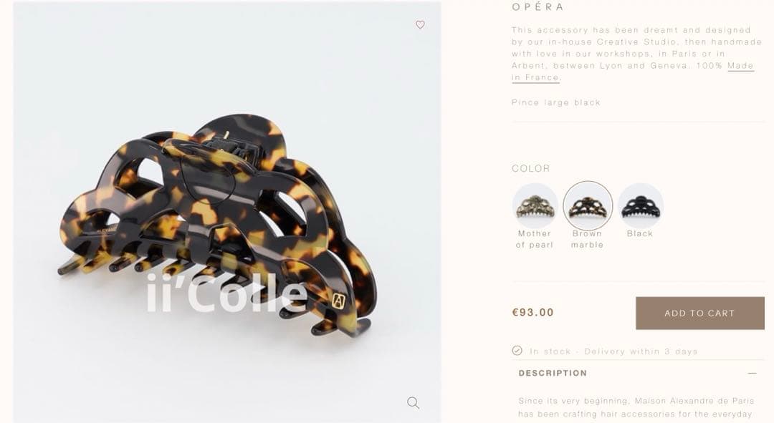Click the Maison Alexandre de Paris description text

point(636,407)
